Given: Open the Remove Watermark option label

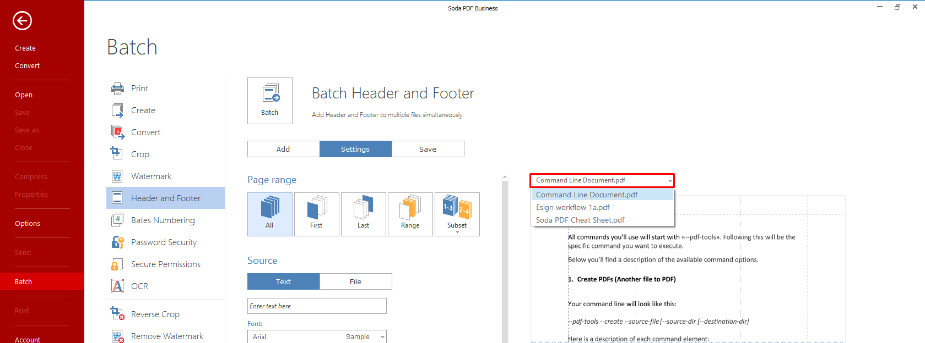Looking at the screenshot, I should [167, 336].
